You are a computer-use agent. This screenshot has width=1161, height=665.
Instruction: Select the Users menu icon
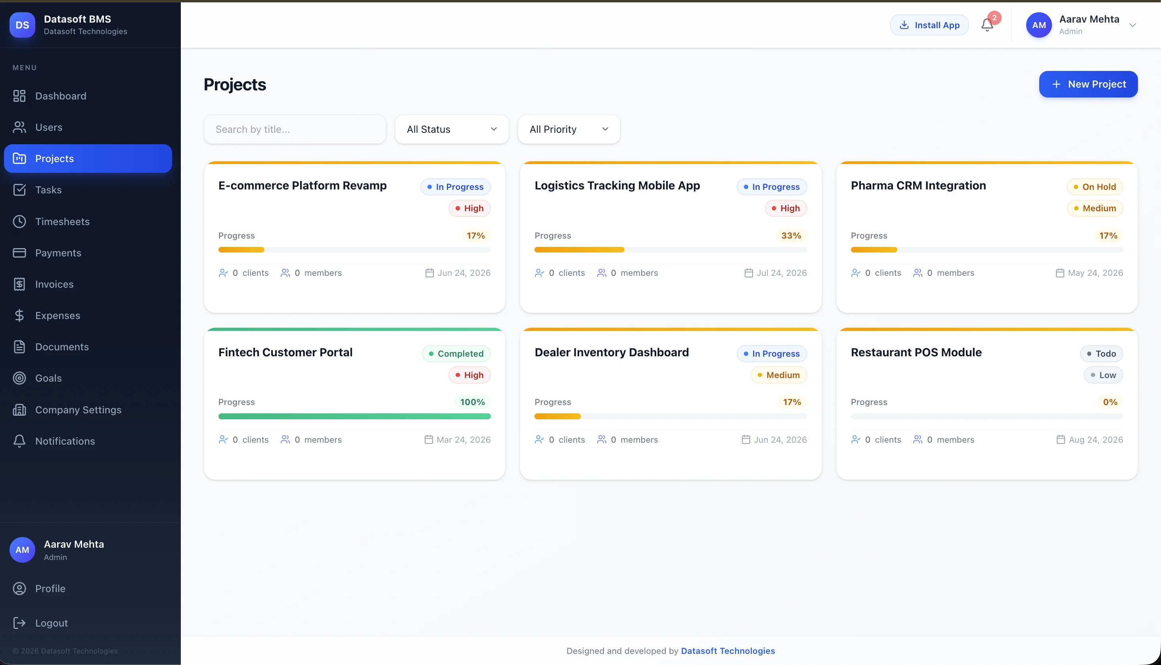(20, 127)
